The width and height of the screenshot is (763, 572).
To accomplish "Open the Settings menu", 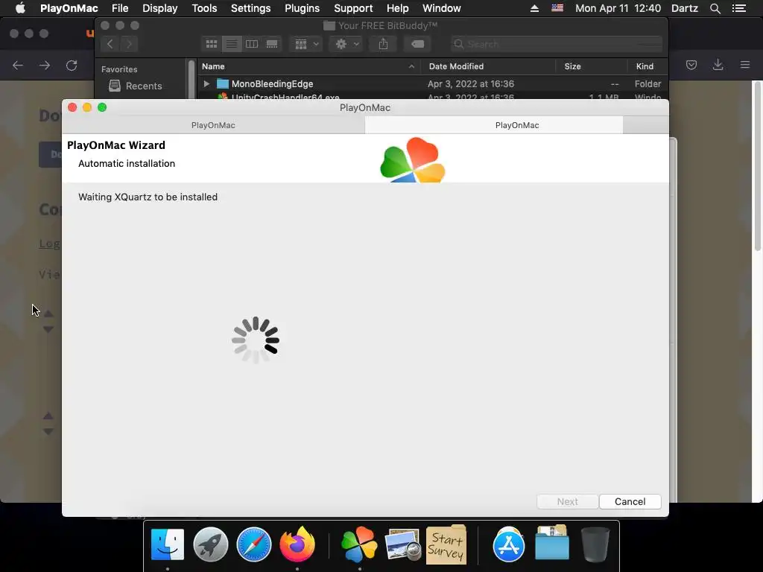I will [250, 8].
